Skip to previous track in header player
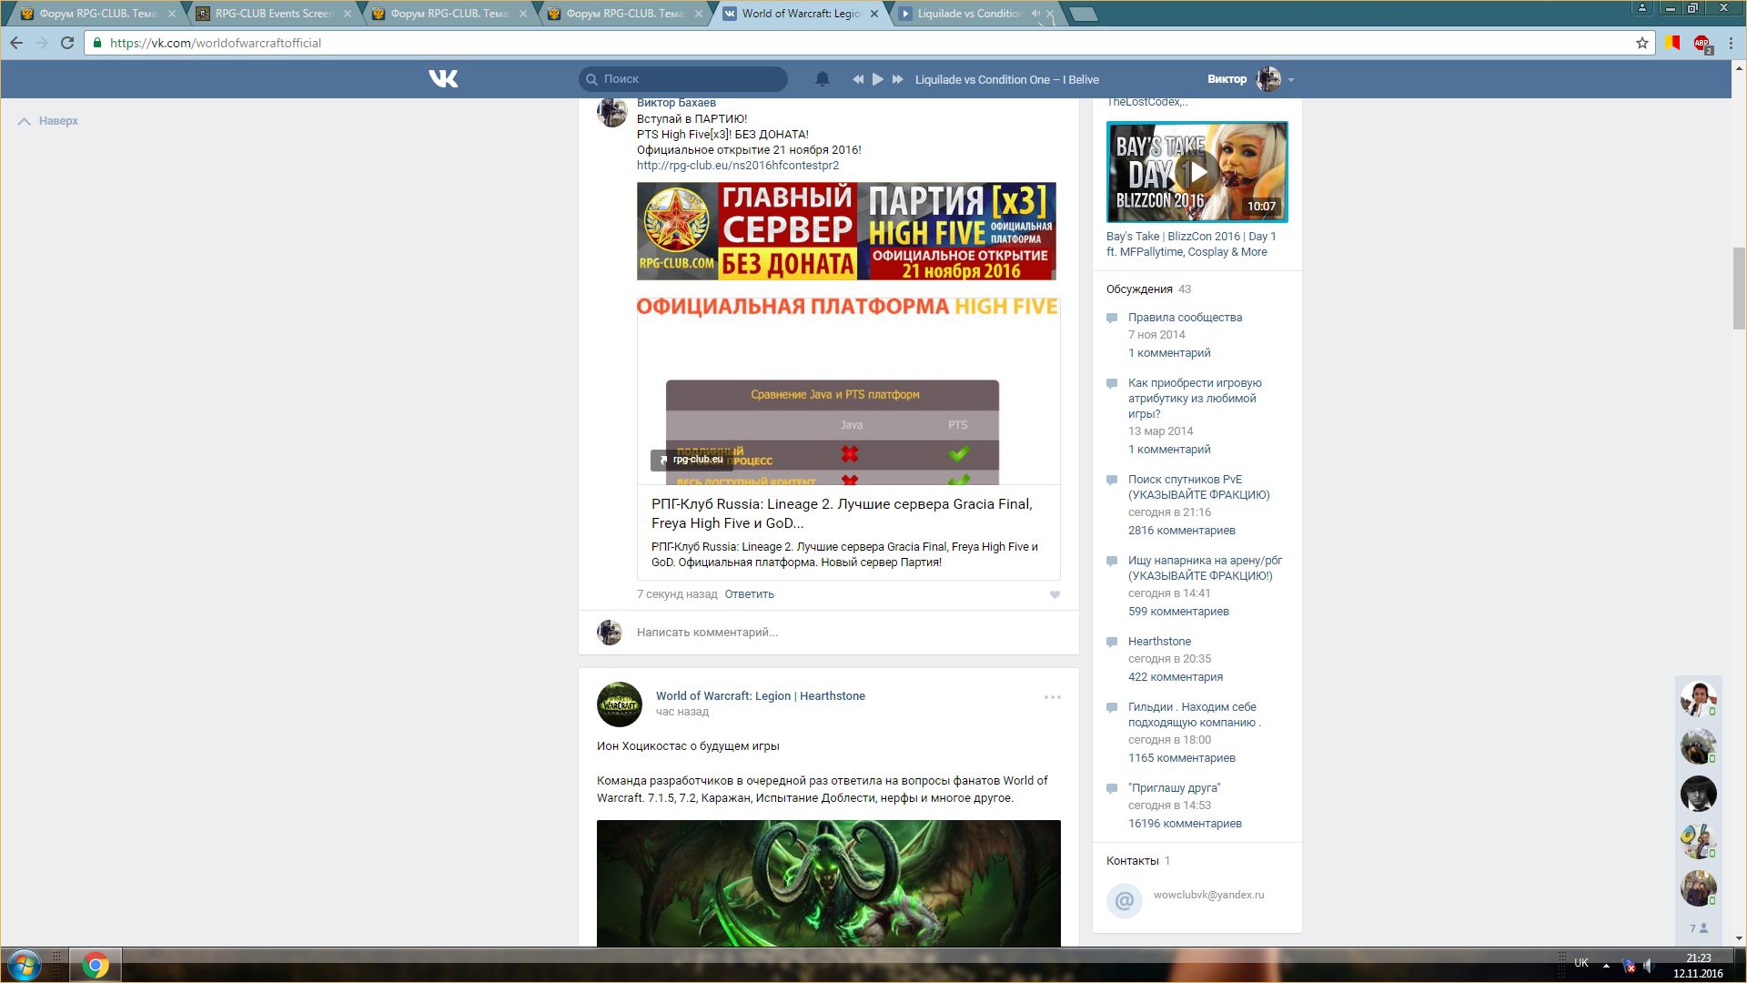1747x983 pixels. (x=857, y=79)
